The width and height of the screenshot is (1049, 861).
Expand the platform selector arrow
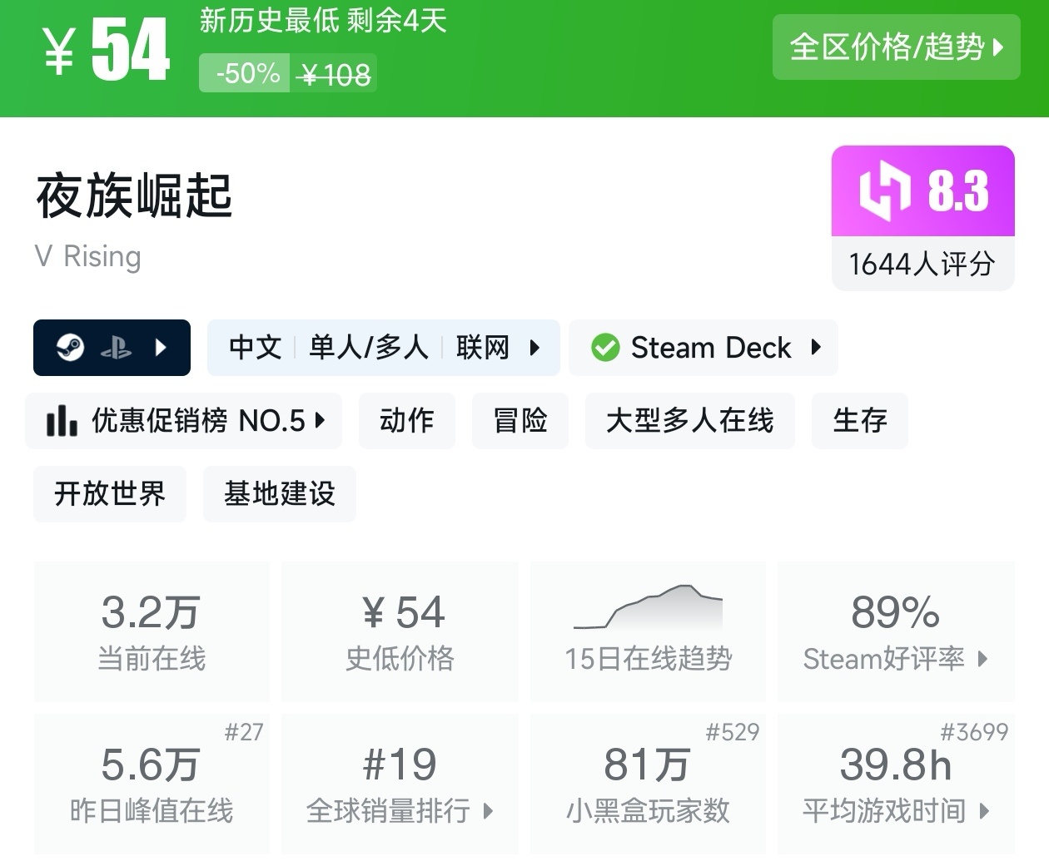point(162,348)
